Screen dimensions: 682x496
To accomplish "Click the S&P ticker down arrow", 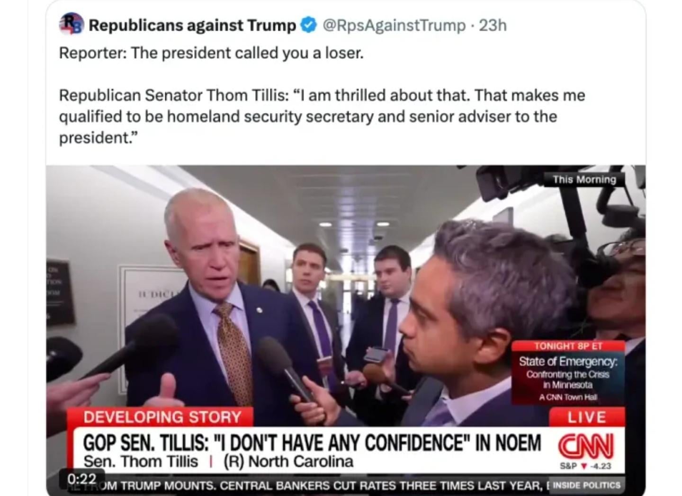I will tap(583, 466).
